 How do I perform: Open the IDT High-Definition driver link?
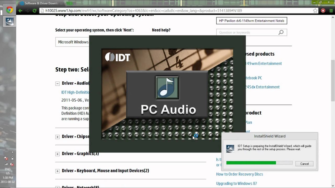[75, 92]
